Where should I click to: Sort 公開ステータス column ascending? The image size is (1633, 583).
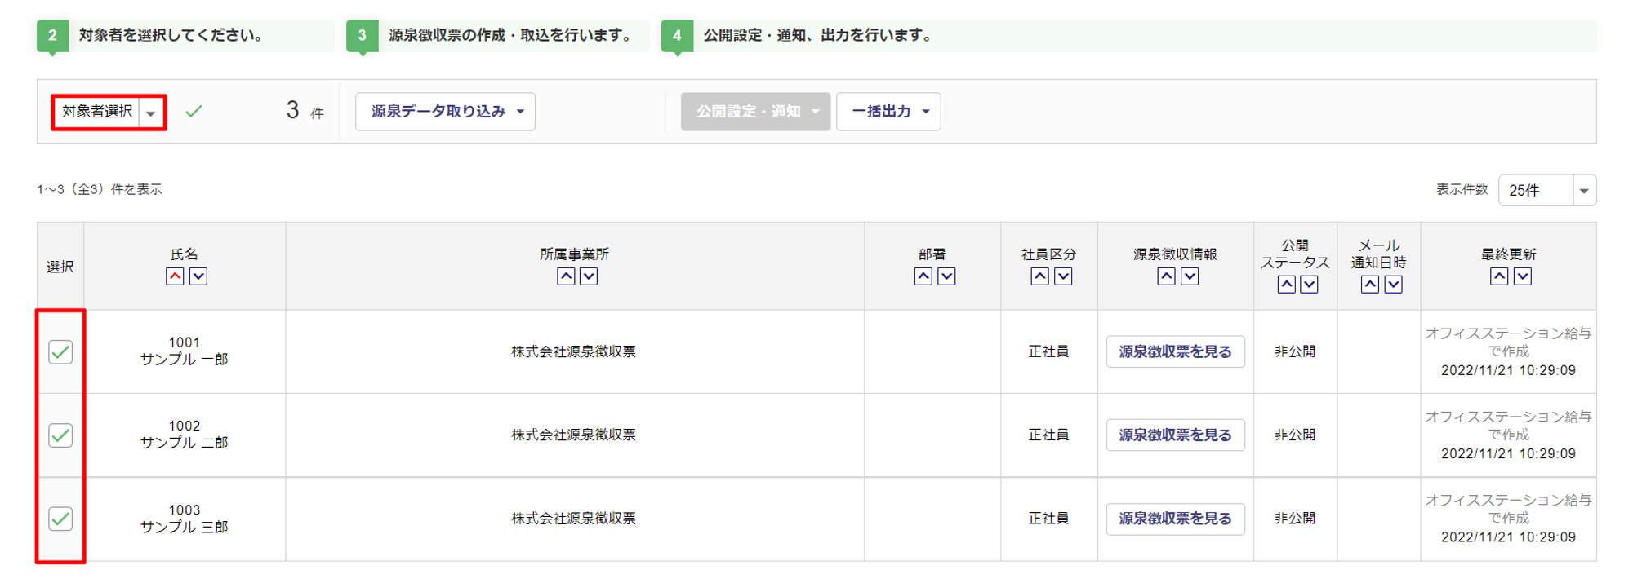coord(1286,285)
